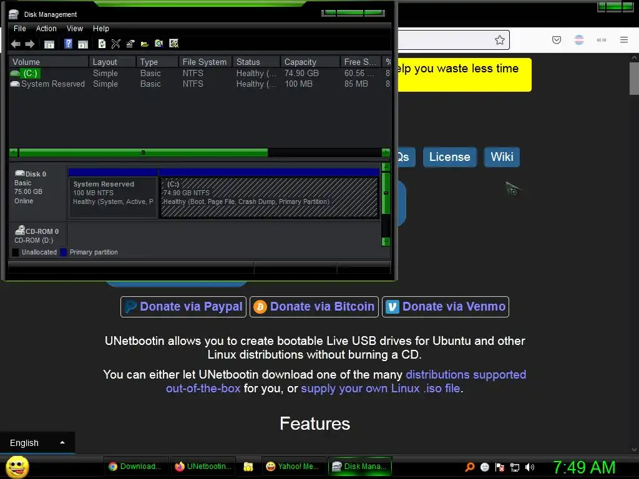The image size is (639, 479).
Task: Click the yellow Open folder toolbar icon
Action: click(x=145, y=44)
